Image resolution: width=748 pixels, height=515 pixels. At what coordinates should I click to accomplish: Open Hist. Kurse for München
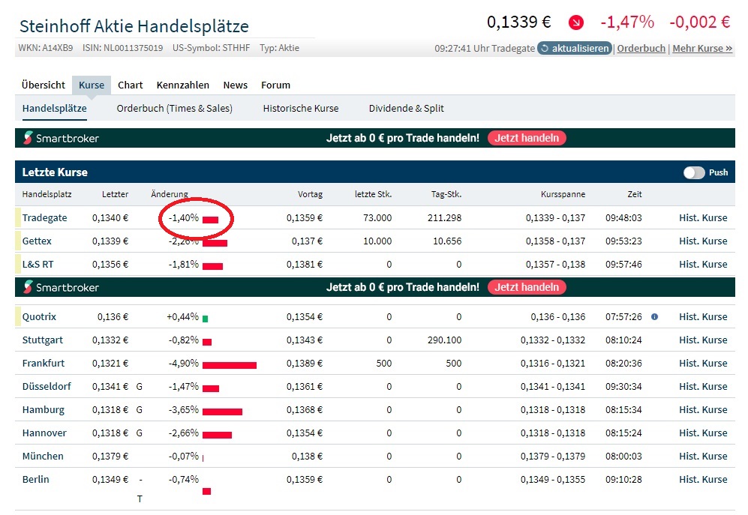703,457
